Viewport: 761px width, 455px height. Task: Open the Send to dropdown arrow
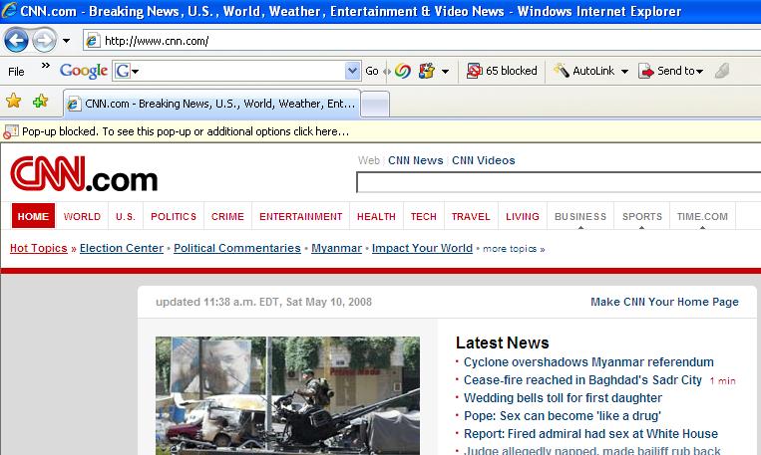[700, 72]
